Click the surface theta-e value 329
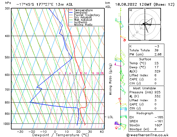Screen dimensions: 177x137 click(x=158, y=71)
